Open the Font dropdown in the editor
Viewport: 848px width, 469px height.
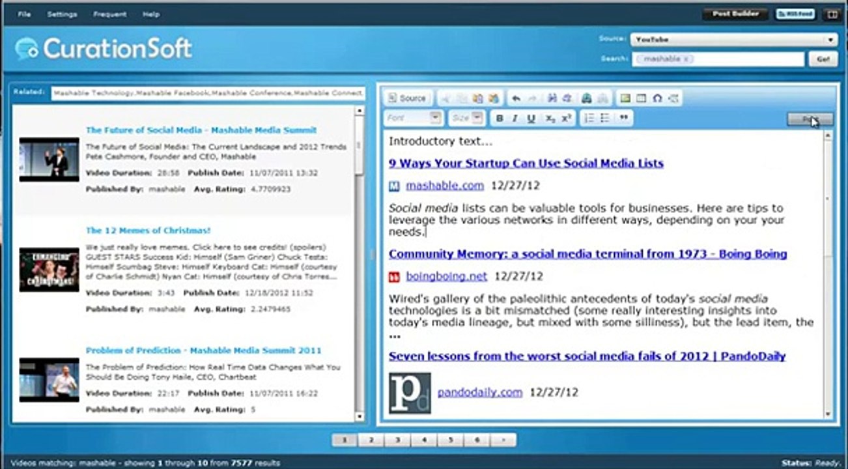tap(414, 118)
